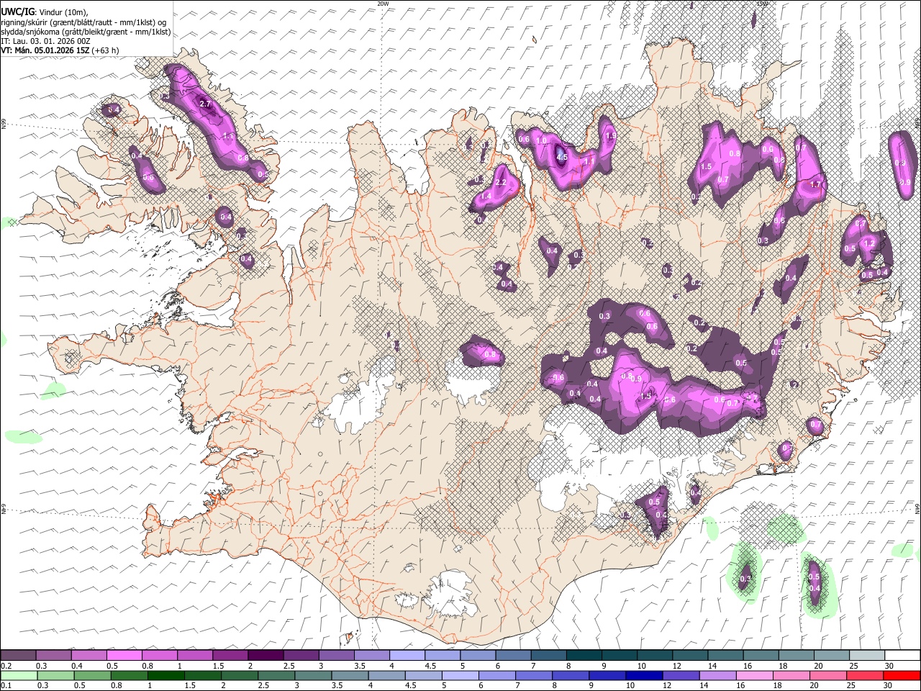Click the "20W" longitude label

pyautogui.click(x=382, y=4)
